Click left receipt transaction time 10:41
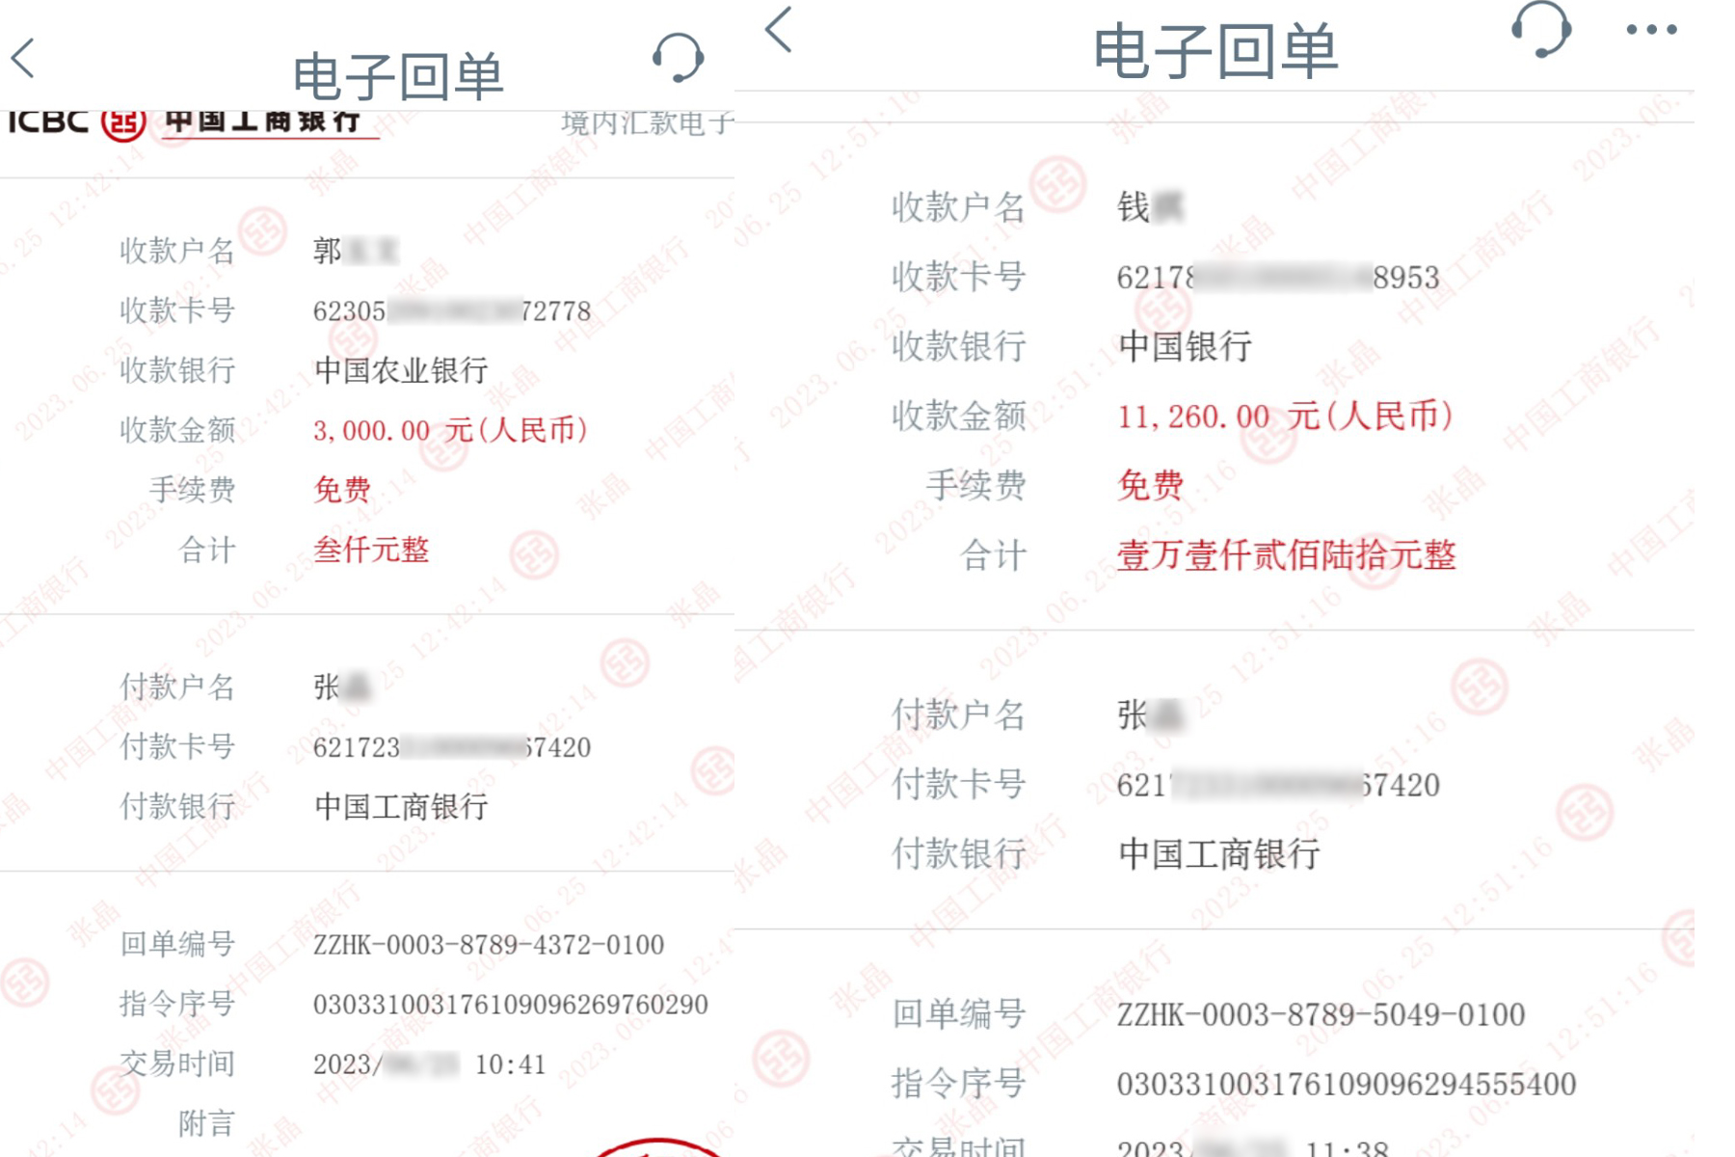The image size is (1735, 1157). (510, 1064)
